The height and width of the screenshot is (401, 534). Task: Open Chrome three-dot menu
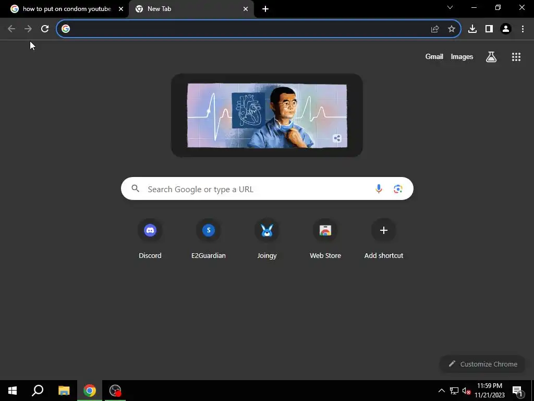click(x=523, y=29)
